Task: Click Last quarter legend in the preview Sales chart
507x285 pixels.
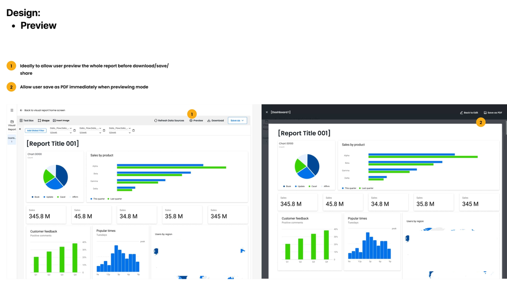Action: pos(366,188)
